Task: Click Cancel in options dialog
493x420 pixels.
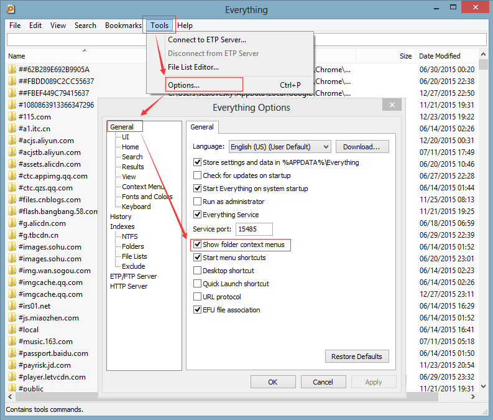Action: [323, 382]
